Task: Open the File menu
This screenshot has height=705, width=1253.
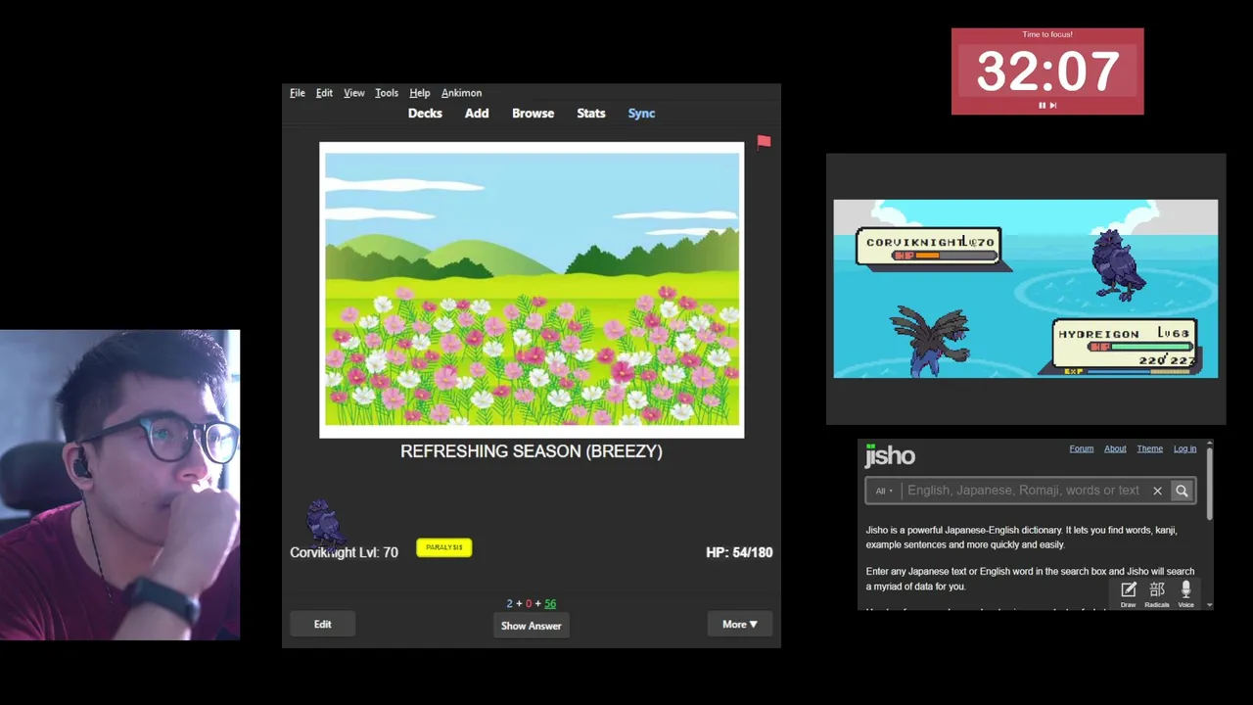Action: point(298,93)
